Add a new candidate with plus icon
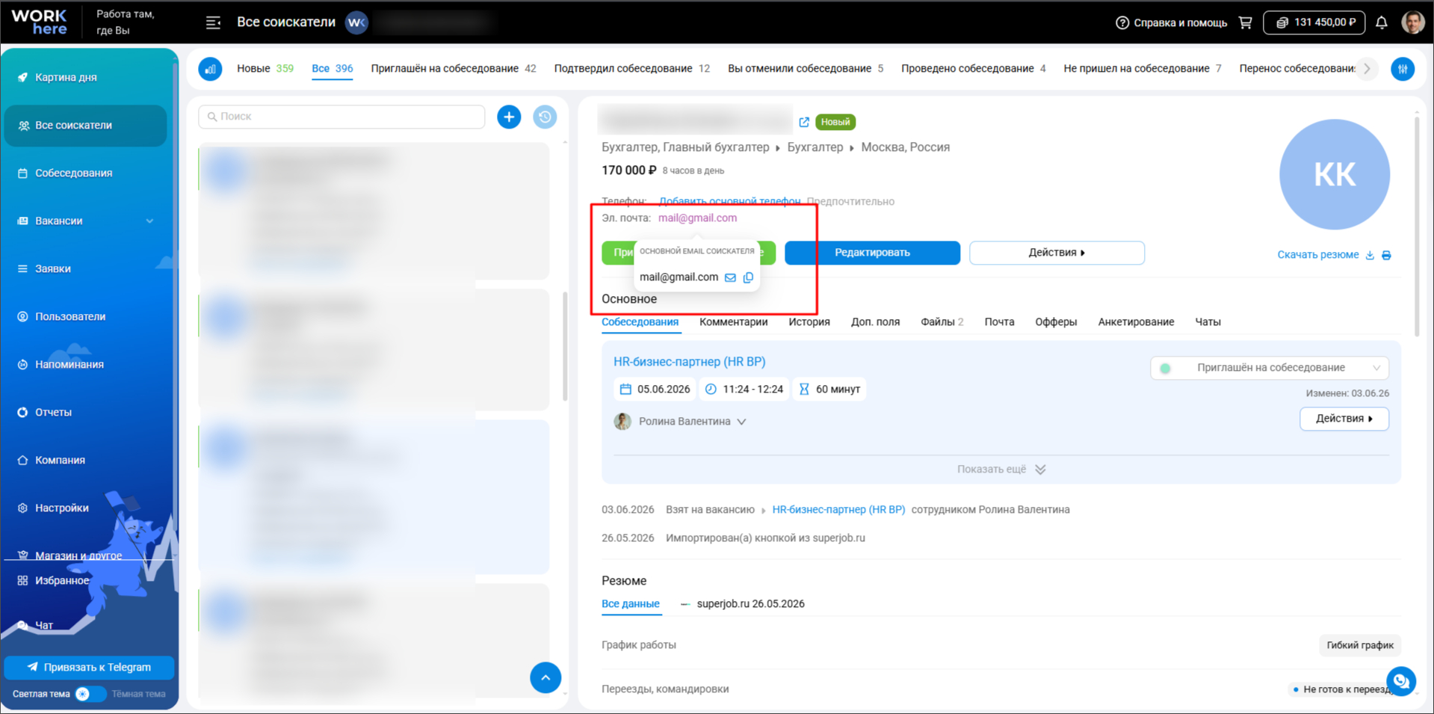 509,117
